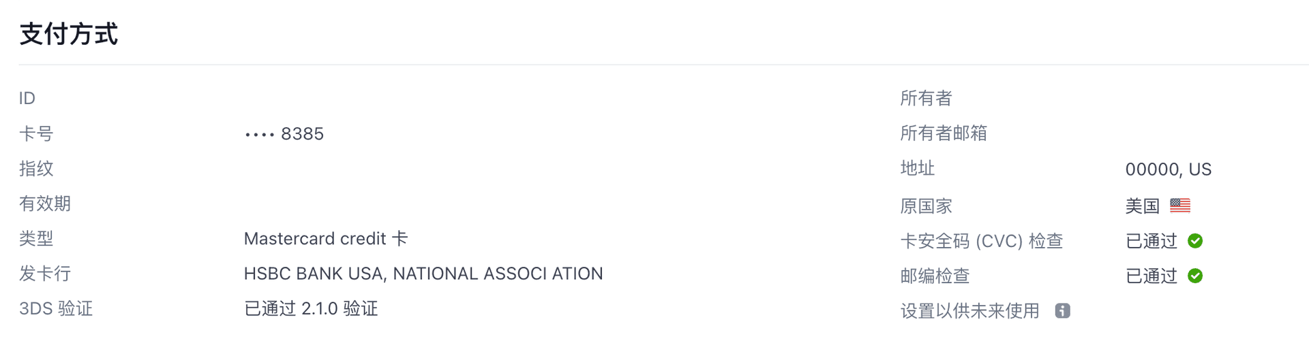Screen dimensions: 1309x358
Task: Click the info icon beside 设置以供未来使用
Action: tap(1062, 311)
